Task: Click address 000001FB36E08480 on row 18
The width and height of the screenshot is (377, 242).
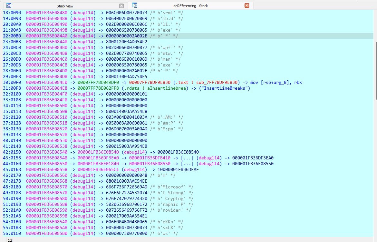Action: (x=47, y=13)
